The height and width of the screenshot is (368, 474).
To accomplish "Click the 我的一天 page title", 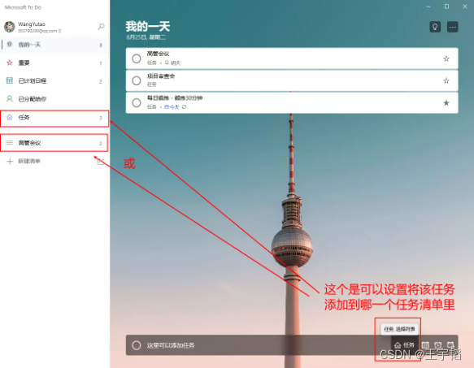I will point(148,27).
